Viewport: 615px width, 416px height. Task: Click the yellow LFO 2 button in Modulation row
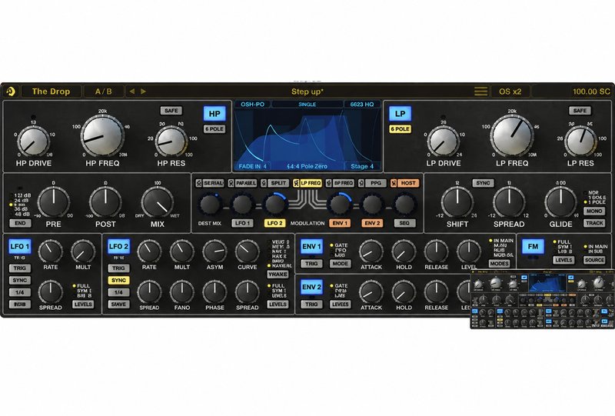(x=274, y=223)
